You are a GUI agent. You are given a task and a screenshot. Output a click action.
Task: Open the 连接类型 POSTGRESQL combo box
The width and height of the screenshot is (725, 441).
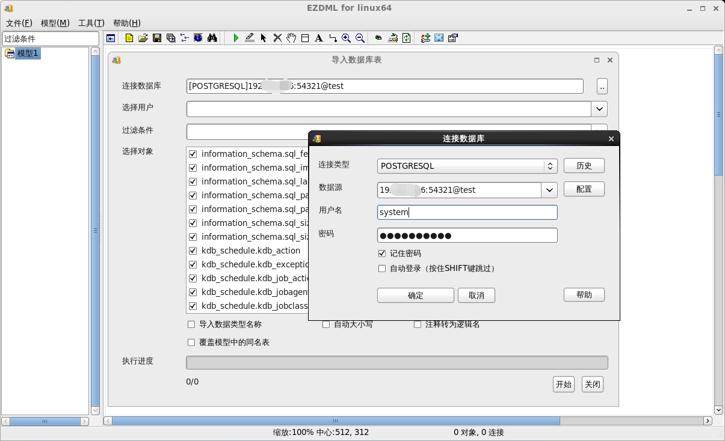[467, 166]
